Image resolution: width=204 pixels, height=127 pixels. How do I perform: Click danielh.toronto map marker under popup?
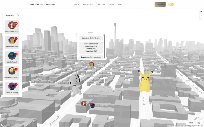(x=91, y=64)
